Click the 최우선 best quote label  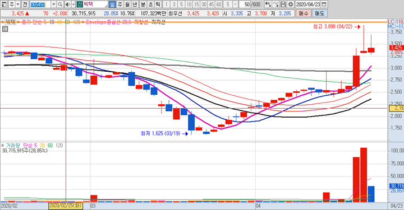click(x=176, y=13)
